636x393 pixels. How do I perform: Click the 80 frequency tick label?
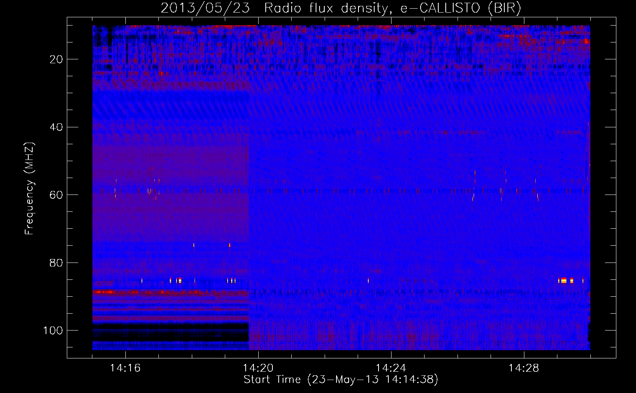pyautogui.click(x=56, y=263)
